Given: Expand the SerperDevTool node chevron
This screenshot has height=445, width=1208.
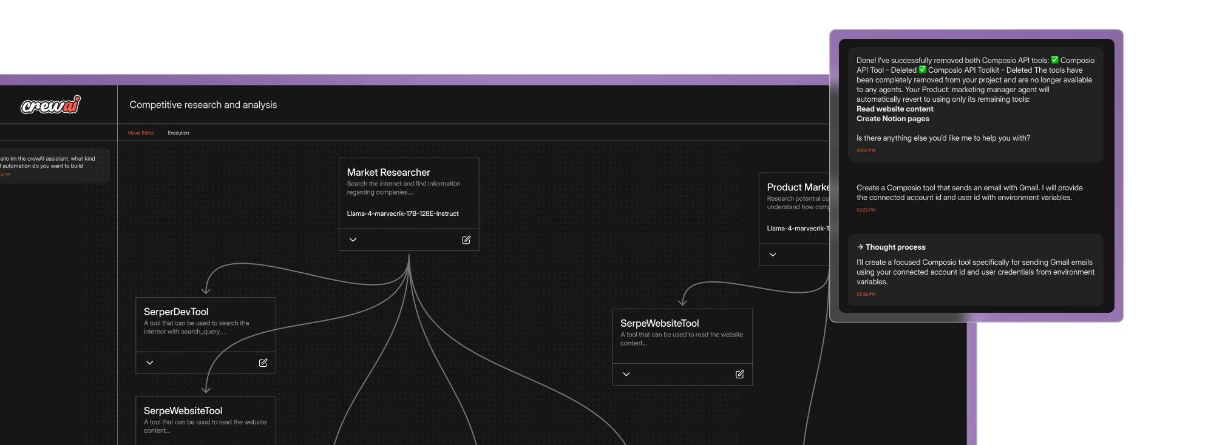Looking at the screenshot, I should [150, 363].
